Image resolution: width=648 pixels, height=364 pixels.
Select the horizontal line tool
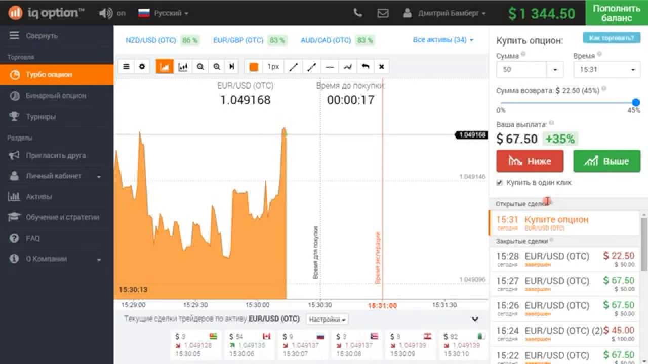pyautogui.click(x=330, y=66)
